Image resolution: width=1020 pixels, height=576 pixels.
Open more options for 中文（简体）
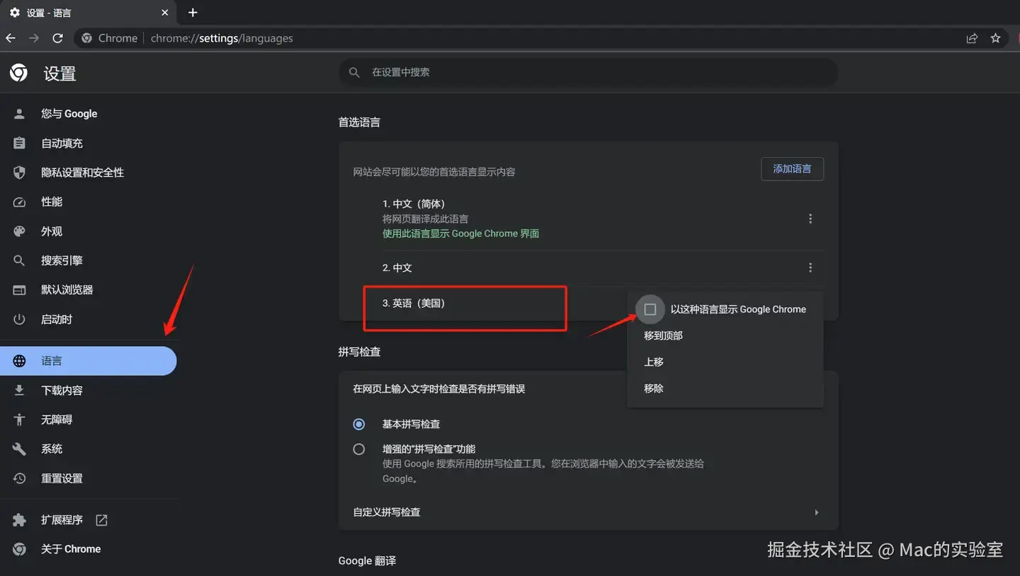810,219
